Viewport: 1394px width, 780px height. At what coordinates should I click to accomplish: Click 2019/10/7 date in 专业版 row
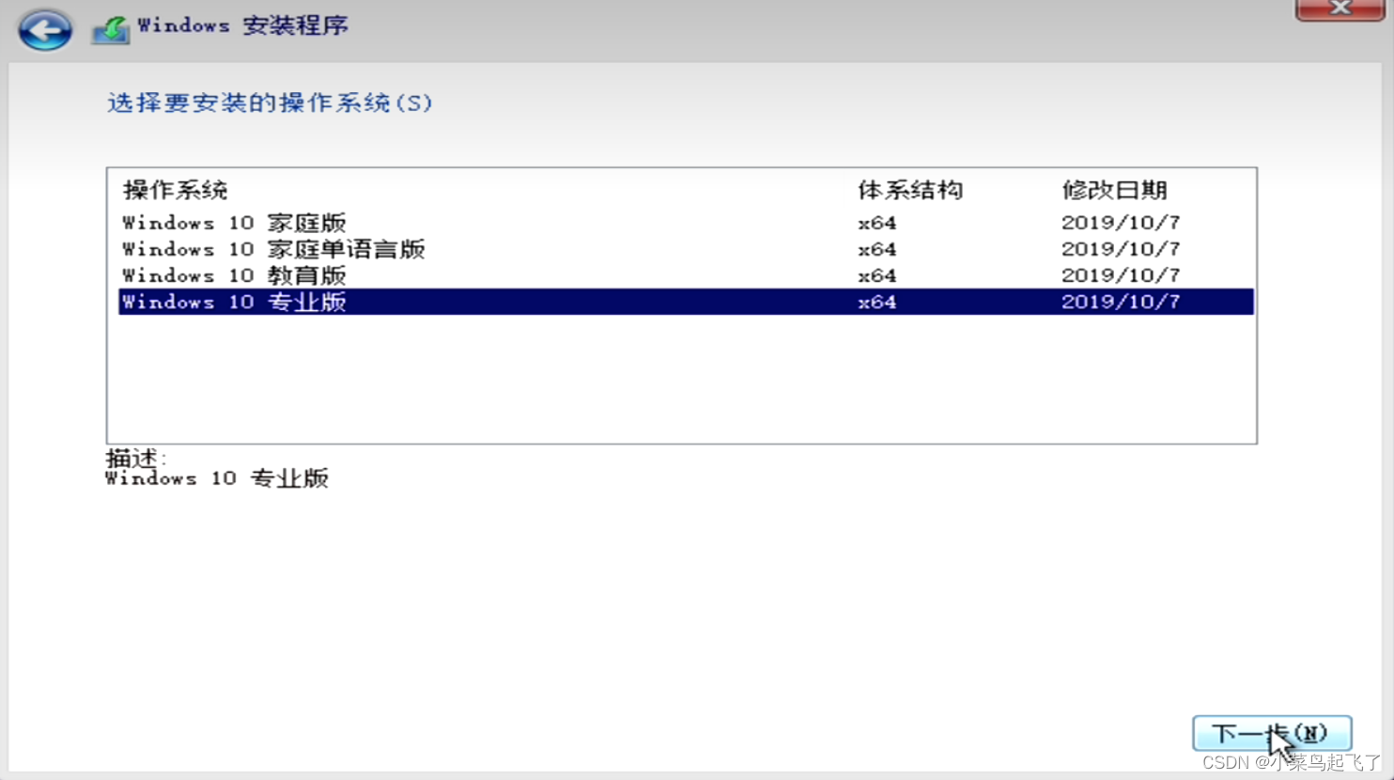pyautogui.click(x=1121, y=302)
